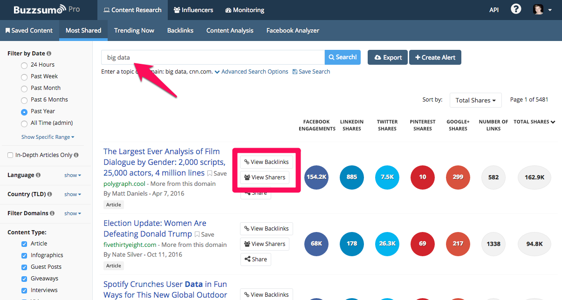Click the Export button
This screenshot has width=562, height=300.
click(388, 57)
